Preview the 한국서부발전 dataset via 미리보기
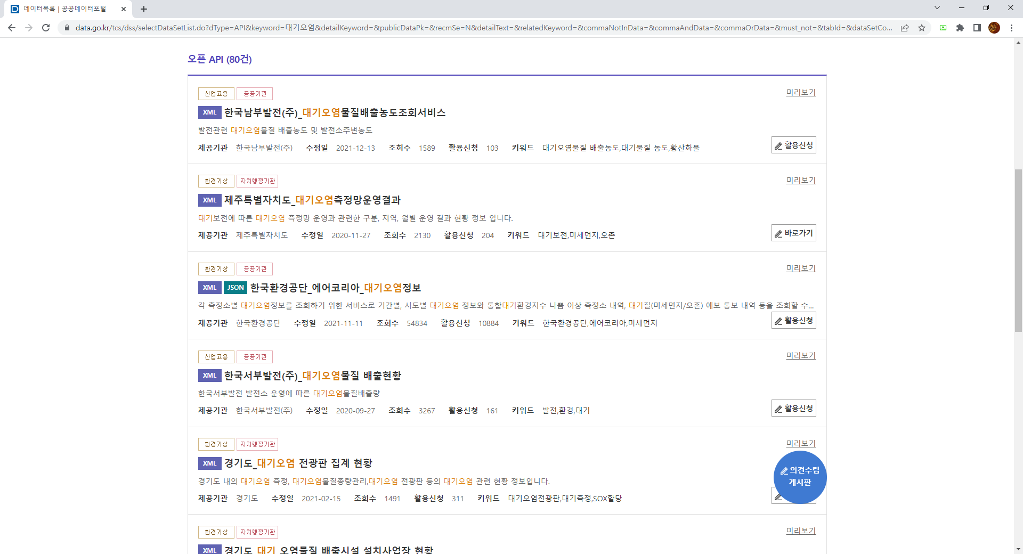Screen dimensions: 1023x554 [801, 356]
